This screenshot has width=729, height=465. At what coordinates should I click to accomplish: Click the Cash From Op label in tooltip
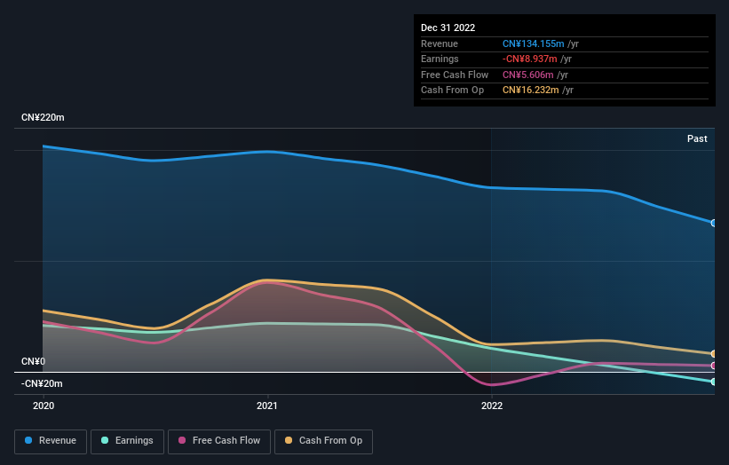(x=452, y=91)
